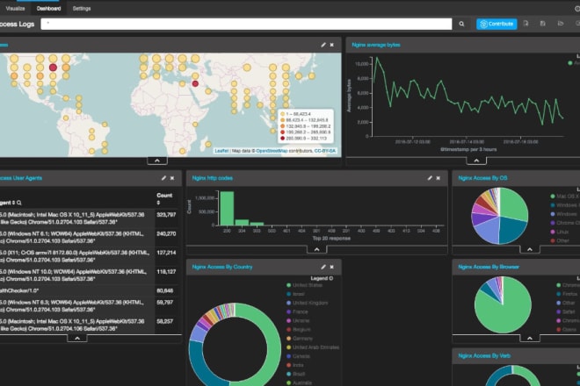Toggle the Legend in the By Country panel
The image size is (580, 386).
tap(322, 278)
